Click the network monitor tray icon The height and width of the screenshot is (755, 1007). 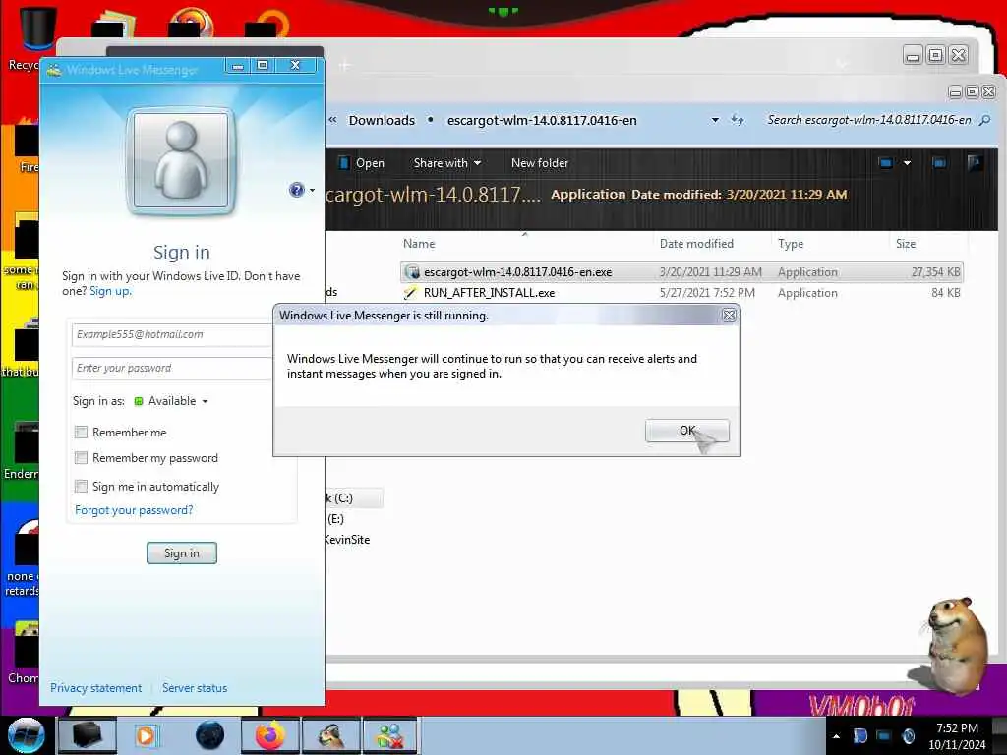884,736
